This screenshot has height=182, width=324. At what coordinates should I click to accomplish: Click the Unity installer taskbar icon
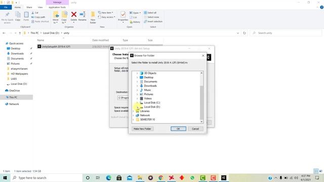click(x=224, y=177)
